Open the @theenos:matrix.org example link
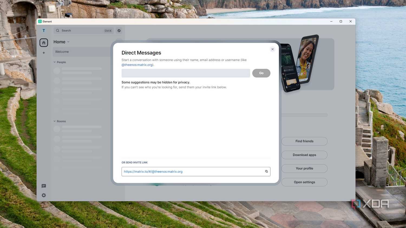 [x=137, y=65]
